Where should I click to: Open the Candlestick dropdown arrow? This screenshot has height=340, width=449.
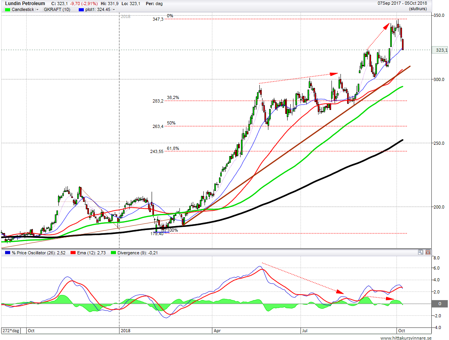click(x=37, y=9)
